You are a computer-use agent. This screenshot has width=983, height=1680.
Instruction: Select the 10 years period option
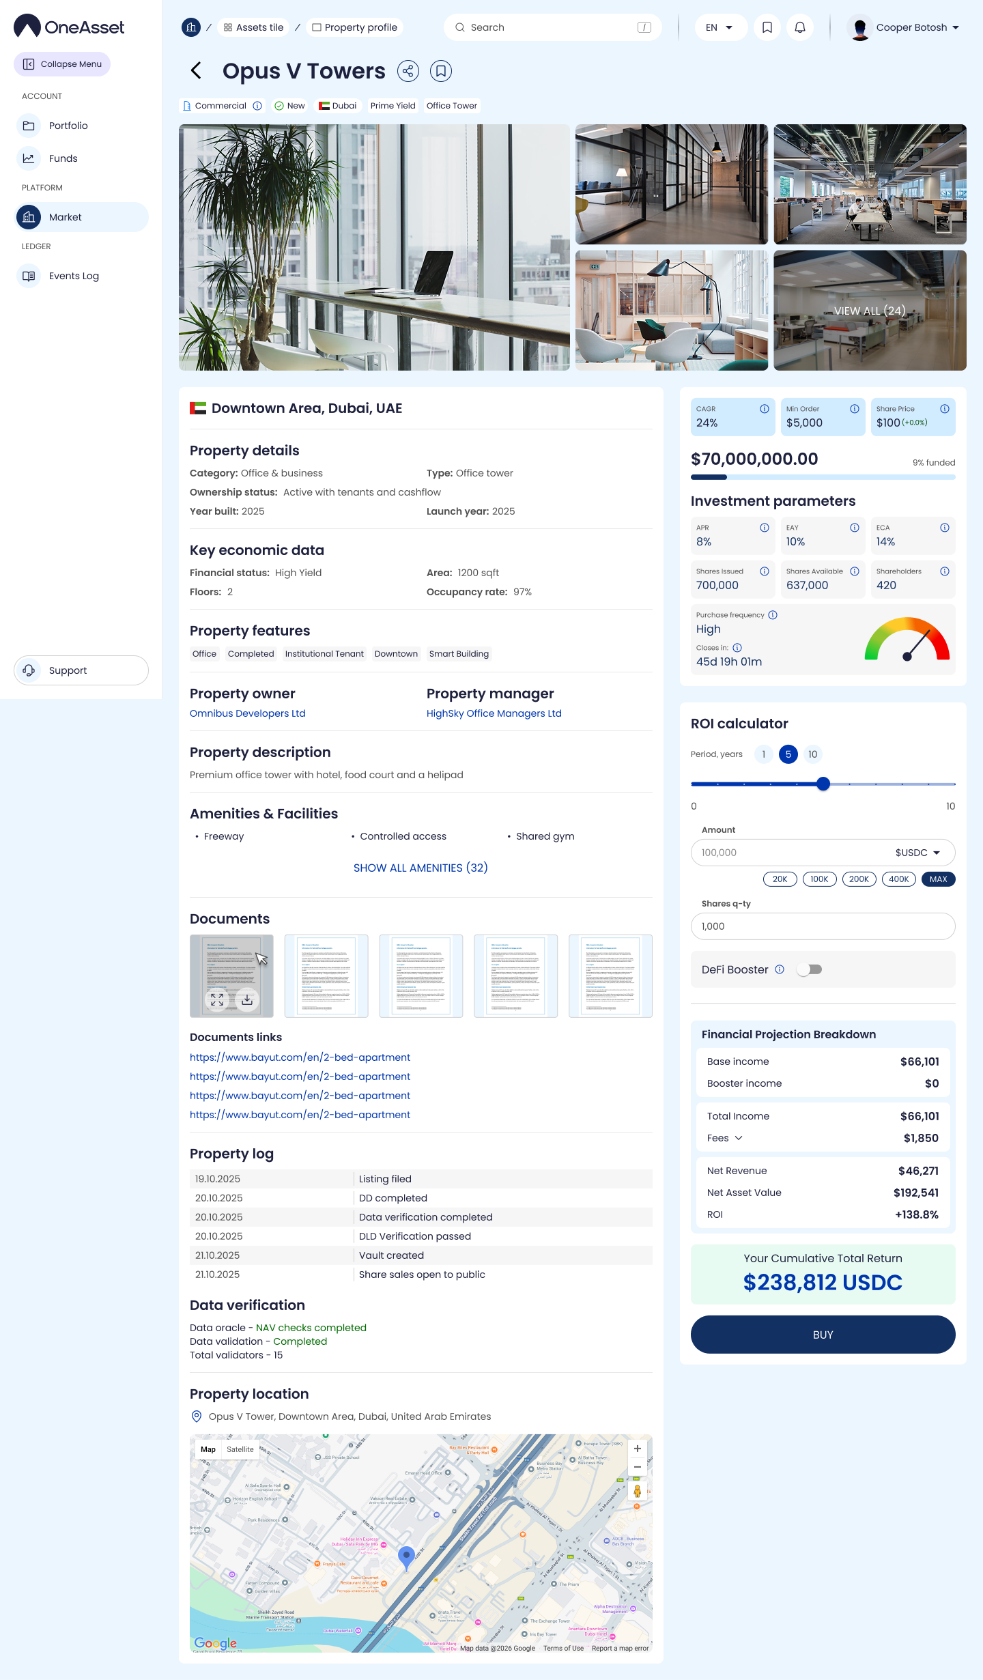click(812, 754)
